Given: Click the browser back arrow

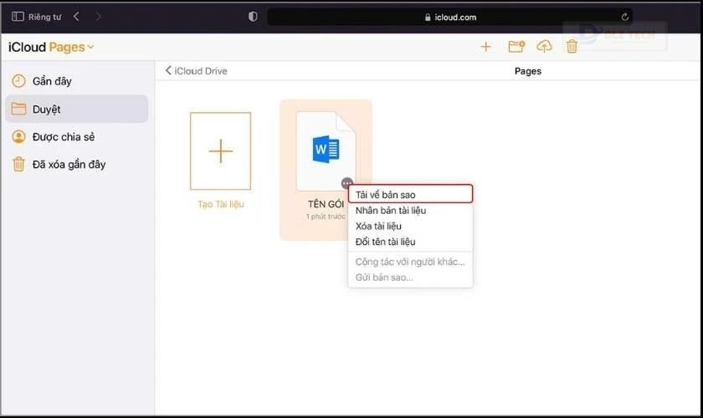Looking at the screenshot, I should (x=76, y=17).
